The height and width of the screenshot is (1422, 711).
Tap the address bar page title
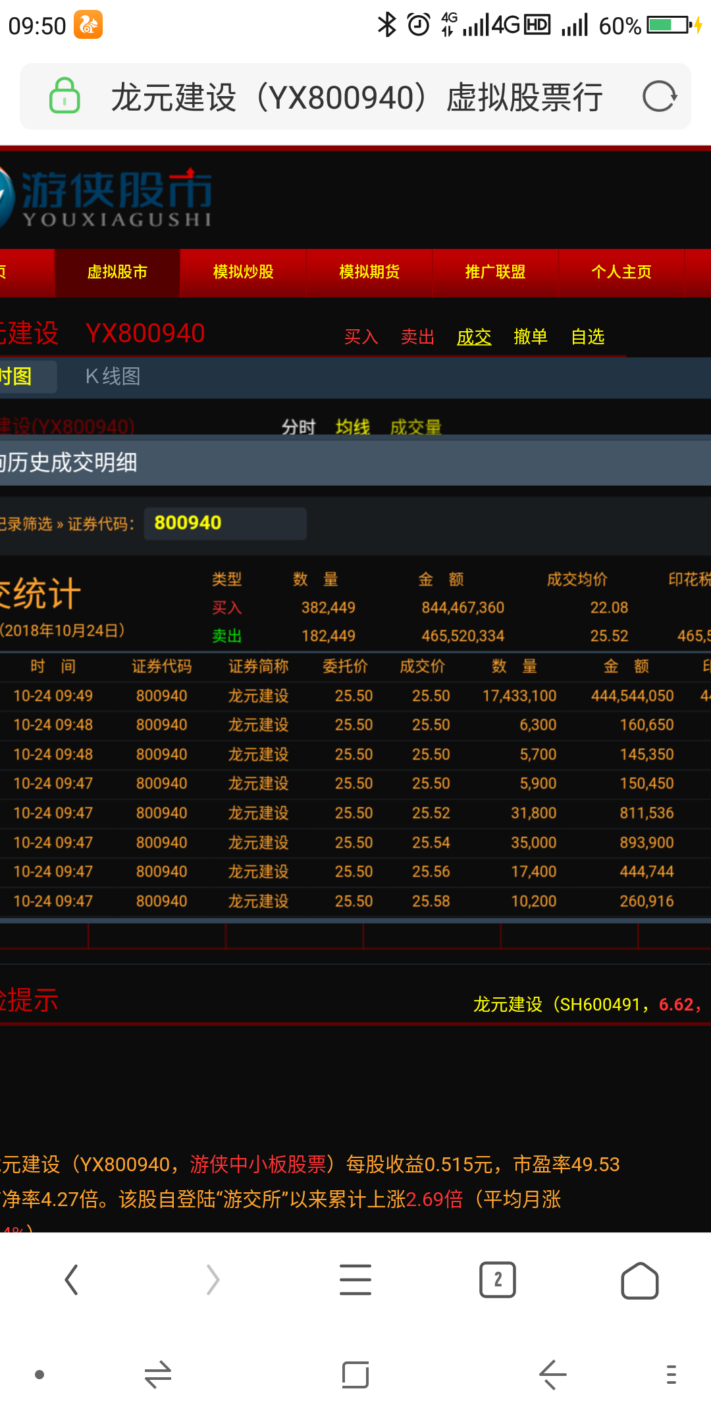coord(357,97)
